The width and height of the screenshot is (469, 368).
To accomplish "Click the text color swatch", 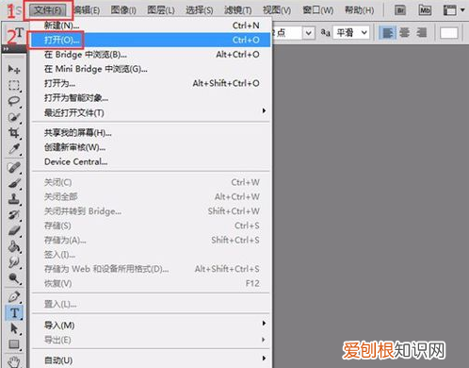I will click(449, 33).
